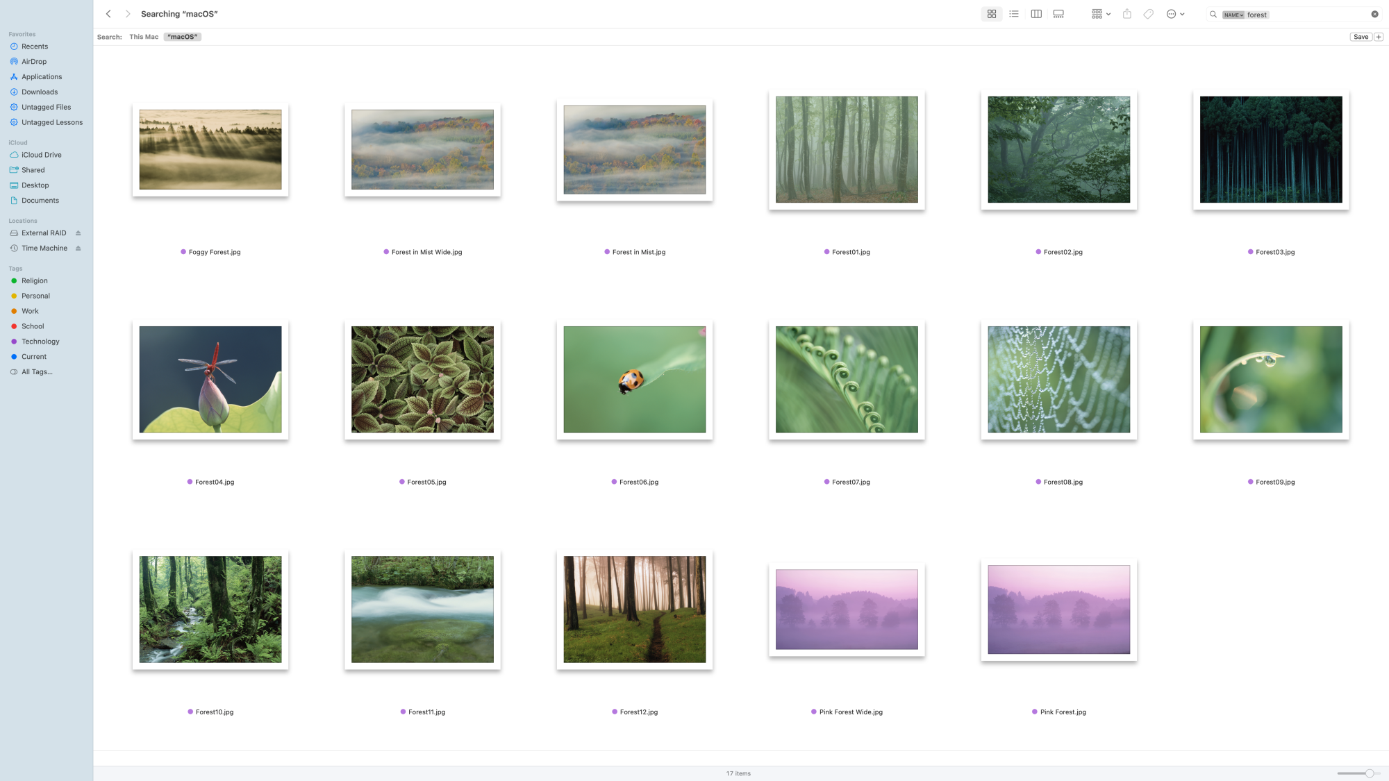Switch to gallery view
1389x781 pixels.
pos(1058,14)
